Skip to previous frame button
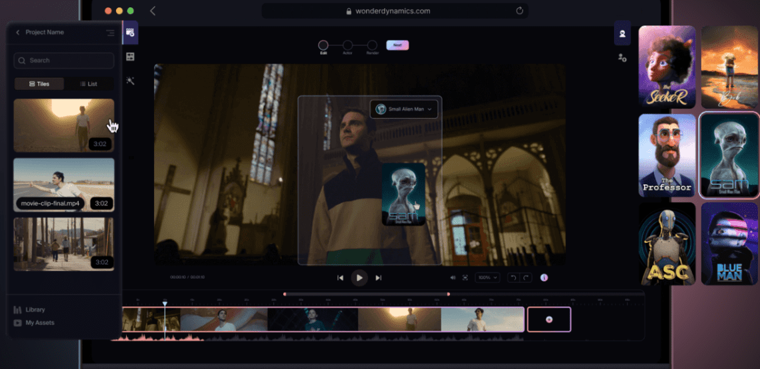Viewport: 760px width, 369px height. [340, 278]
